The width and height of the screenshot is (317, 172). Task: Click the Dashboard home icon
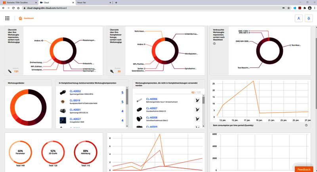[x=21, y=18]
